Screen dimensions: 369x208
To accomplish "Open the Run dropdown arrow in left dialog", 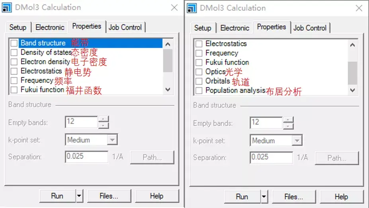I will click(79, 196).
